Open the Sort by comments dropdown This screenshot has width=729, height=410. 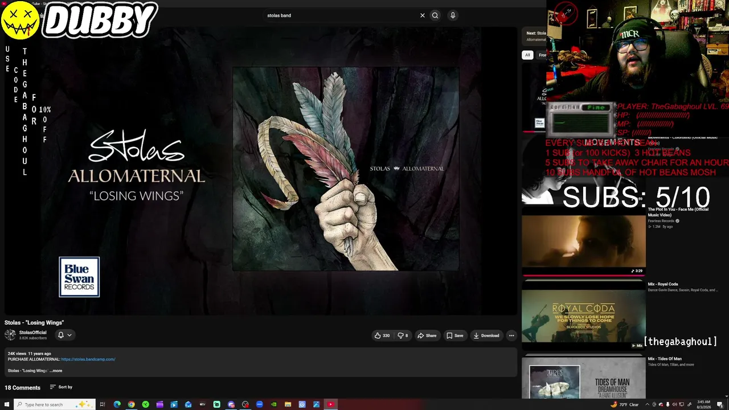(x=61, y=387)
